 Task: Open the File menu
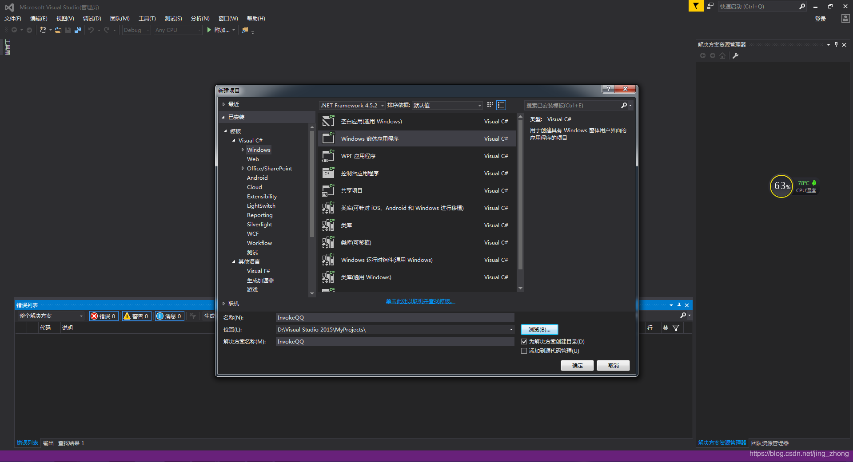point(13,19)
